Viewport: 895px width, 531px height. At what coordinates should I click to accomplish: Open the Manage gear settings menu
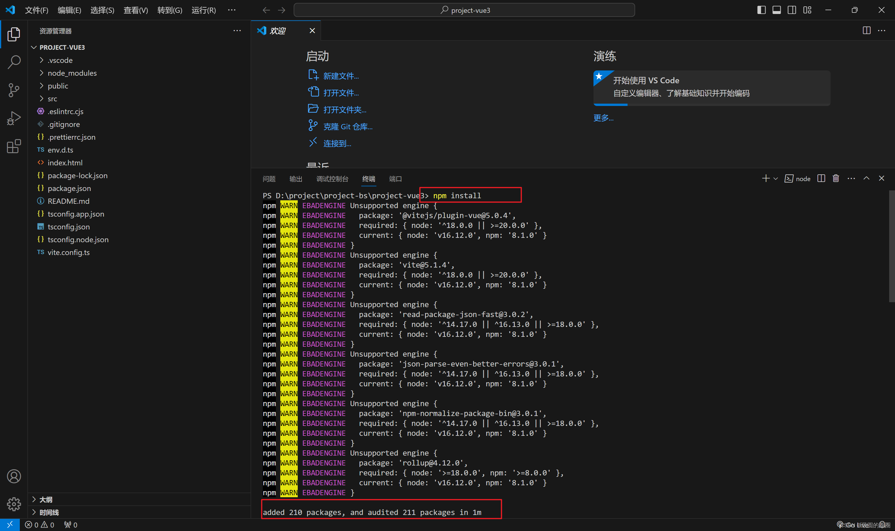pyautogui.click(x=14, y=504)
